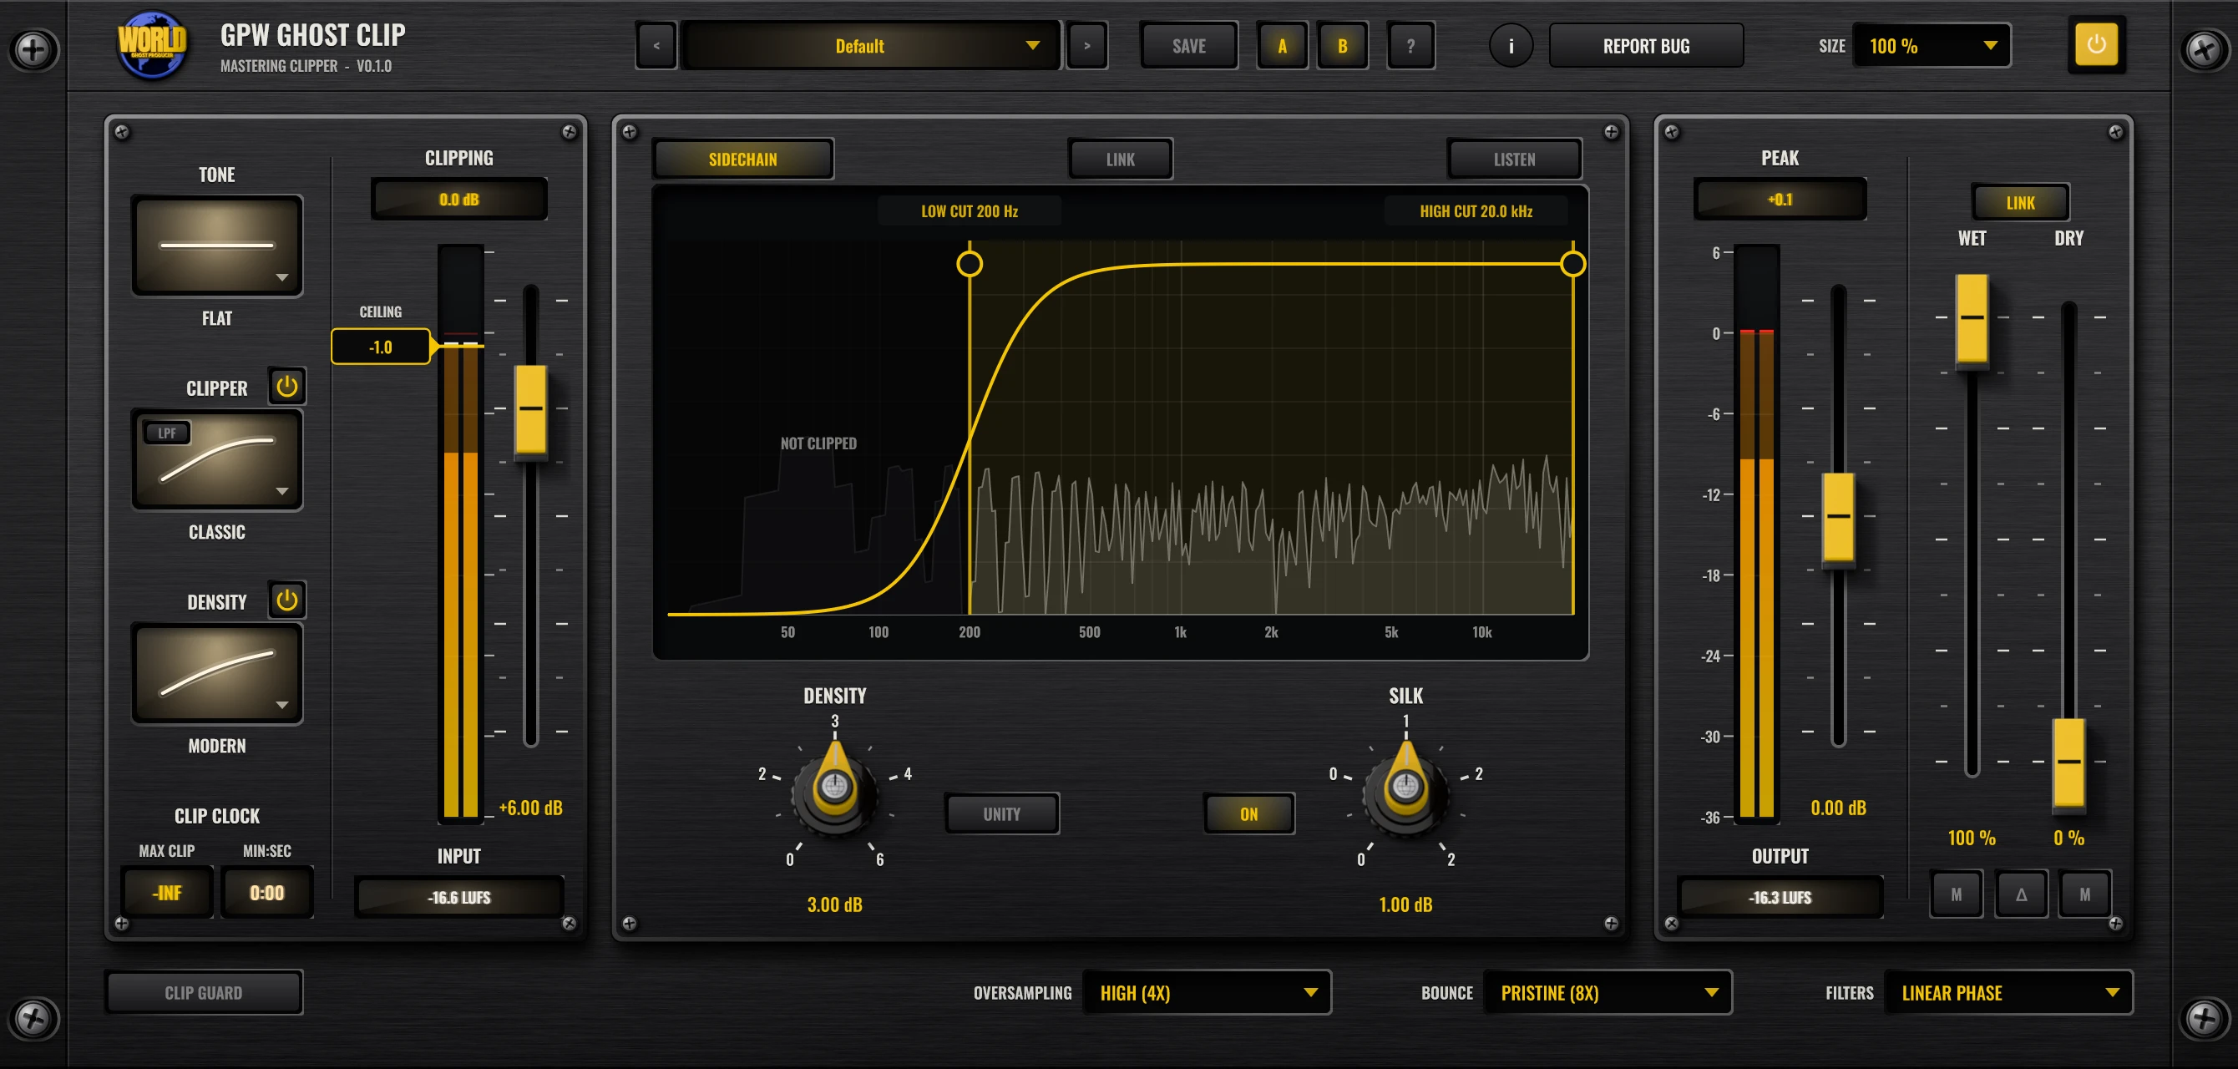2238x1069 pixels.
Task: Open the Density Modern curve selector
Action: pyautogui.click(x=217, y=674)
